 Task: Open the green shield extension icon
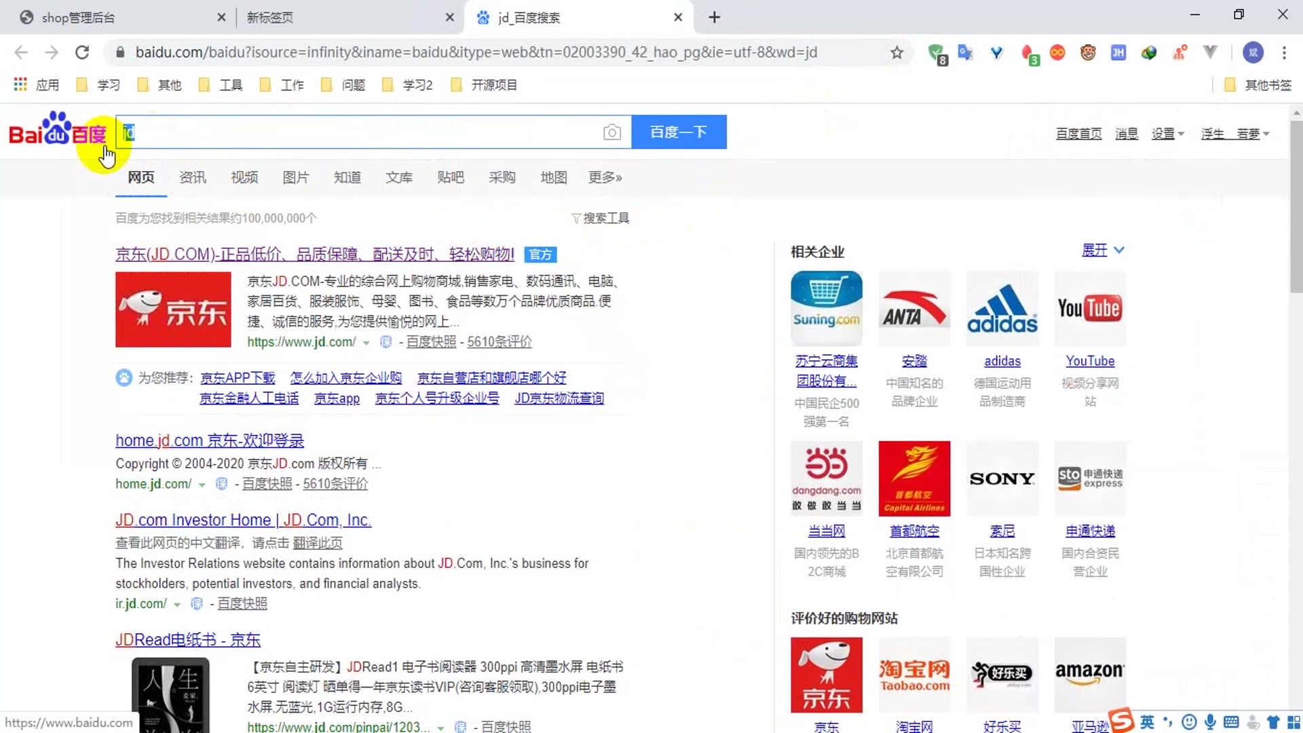937,53
